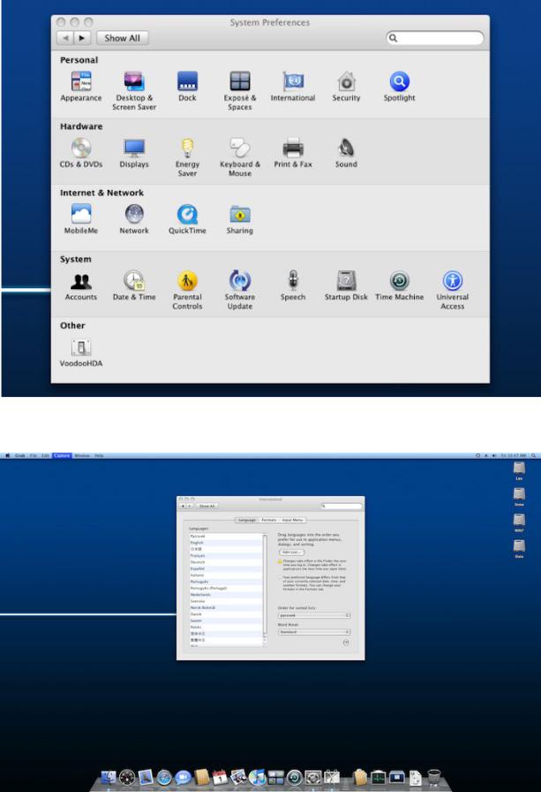This screenshot has width=541, height=792.
Task: Open the Network preference pane
Action: tap(134, 219)
